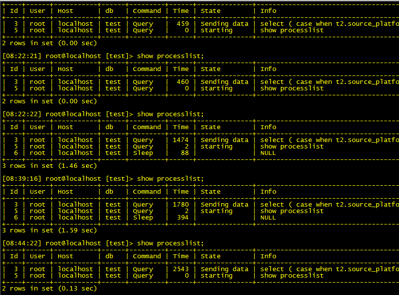Screen dimensions: 399x295
Task: Click the Time value 2543
Action: 180,268
